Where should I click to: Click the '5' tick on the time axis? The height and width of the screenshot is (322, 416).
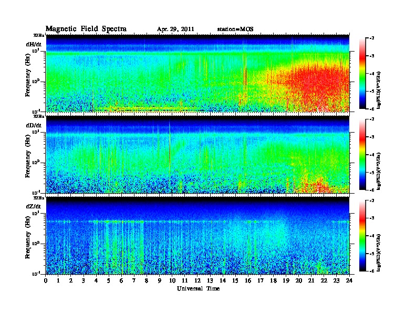click(109, 280)
